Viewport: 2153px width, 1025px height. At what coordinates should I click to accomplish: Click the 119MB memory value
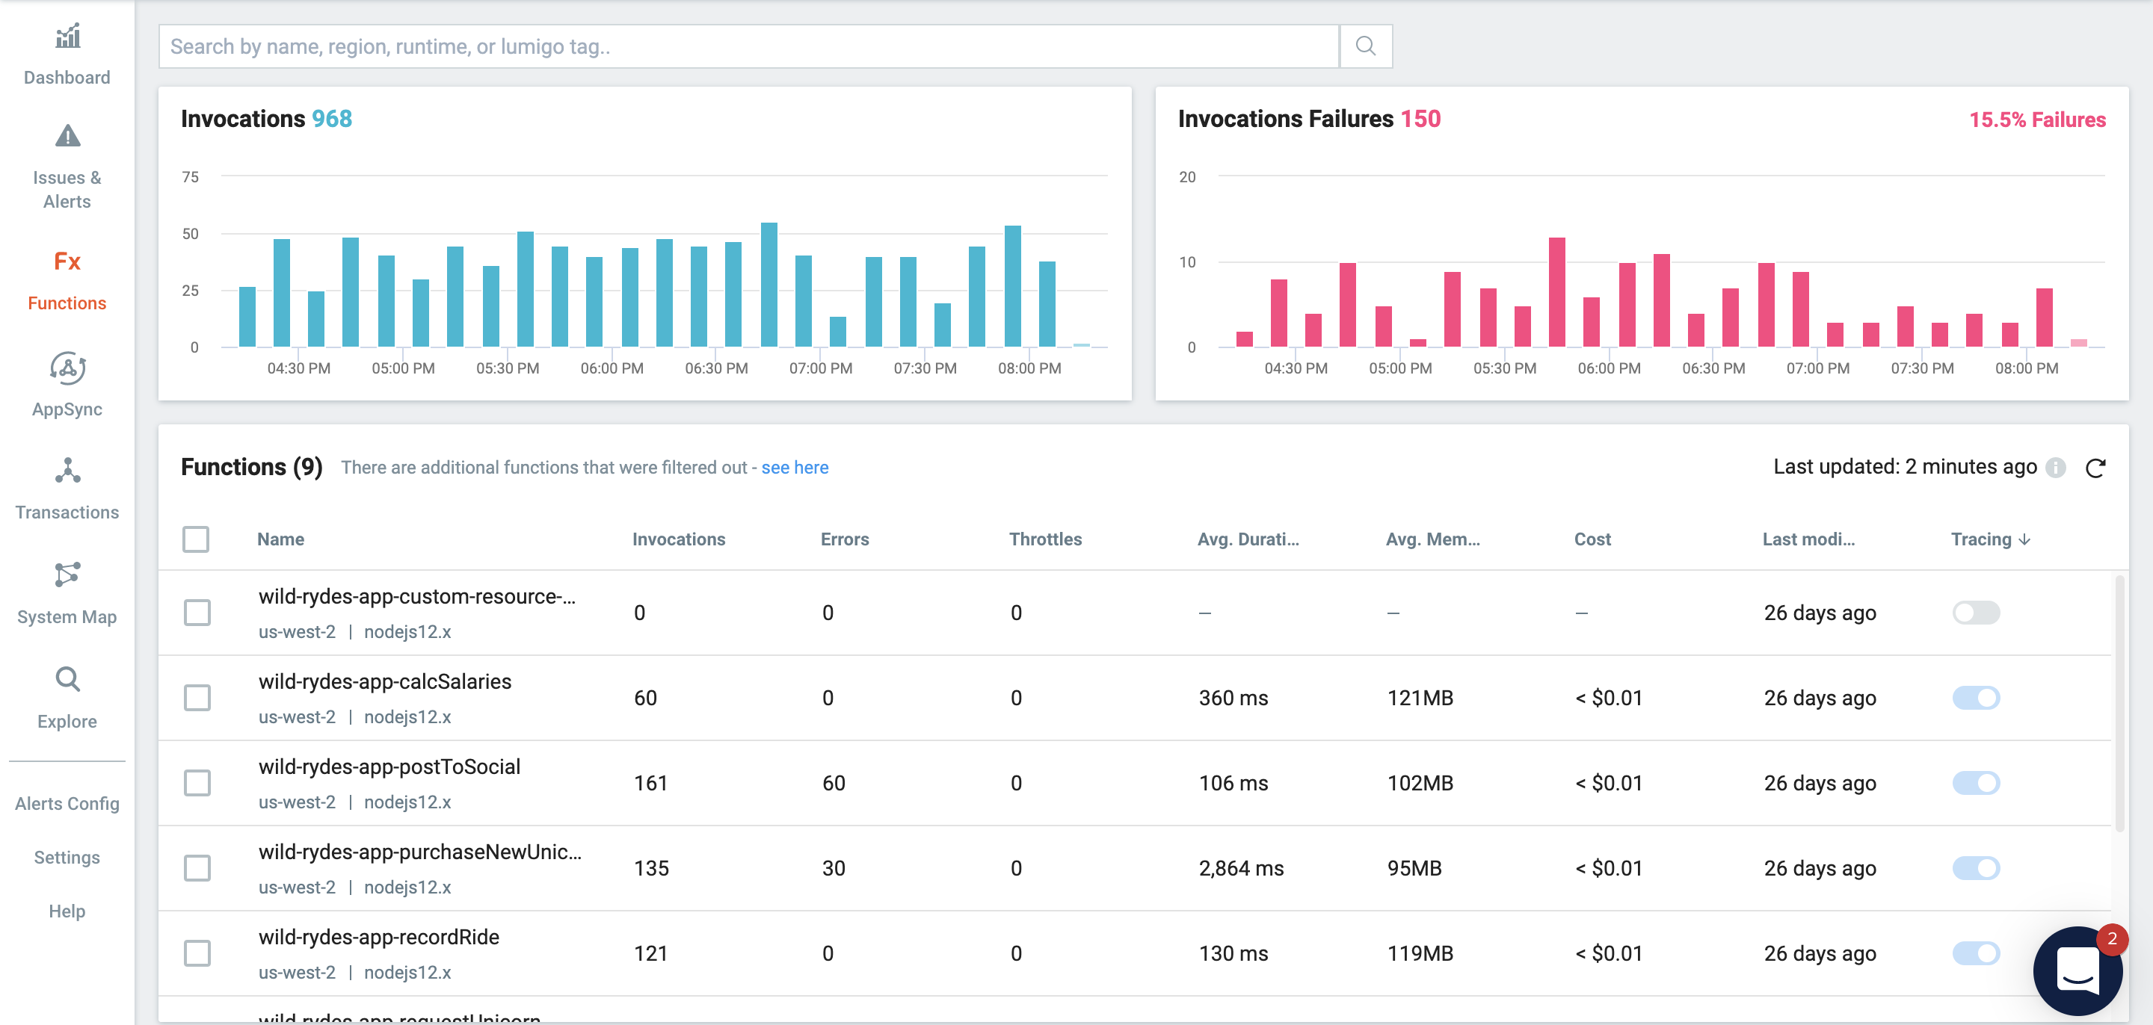pyautogui.click(x=1420, y=954)
